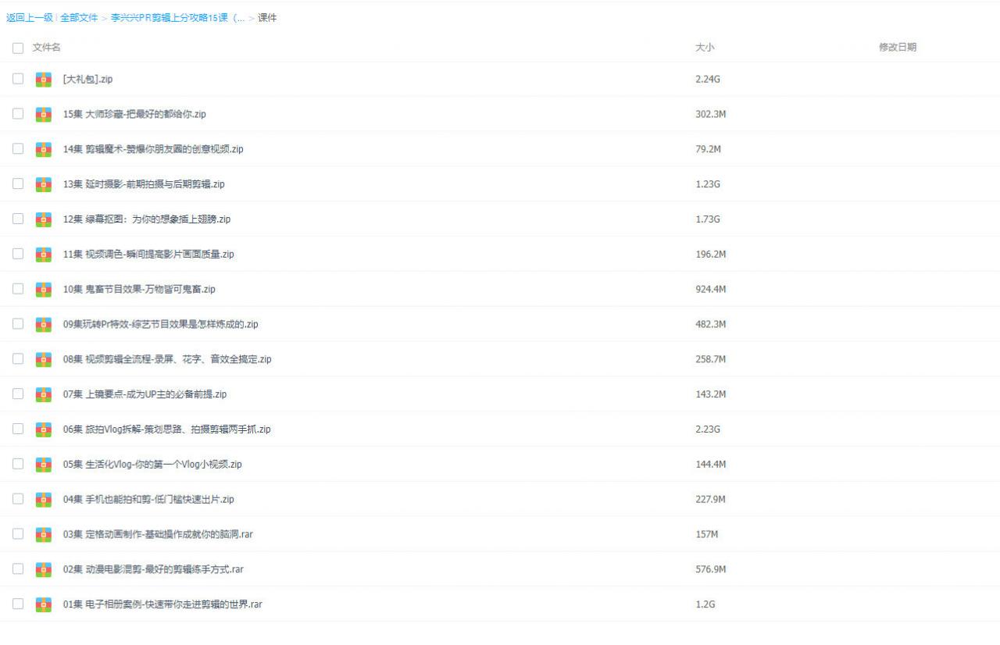The height and width of the screenshot is (645, 1000).
Task: Go back via 返回上一级 link
Action: 30,17
